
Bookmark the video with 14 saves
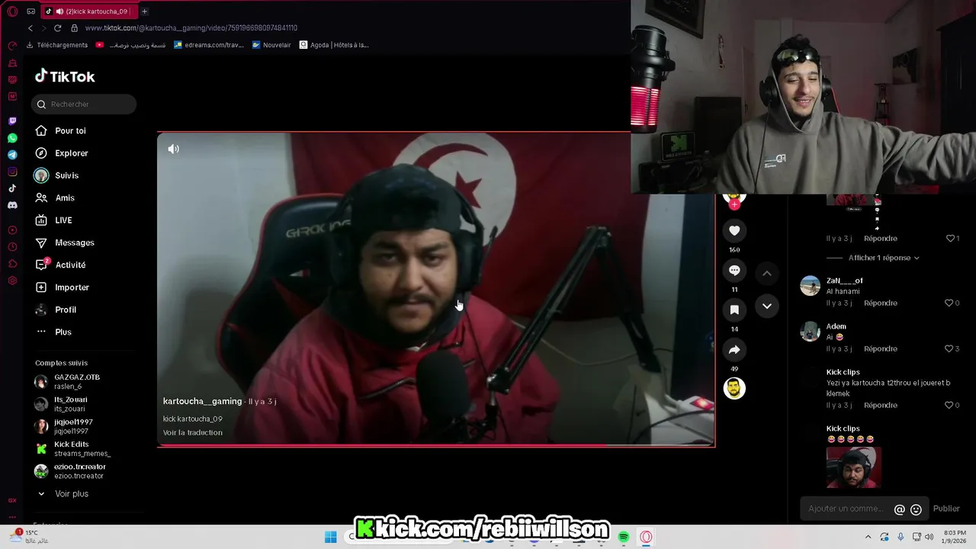[734, 310]
